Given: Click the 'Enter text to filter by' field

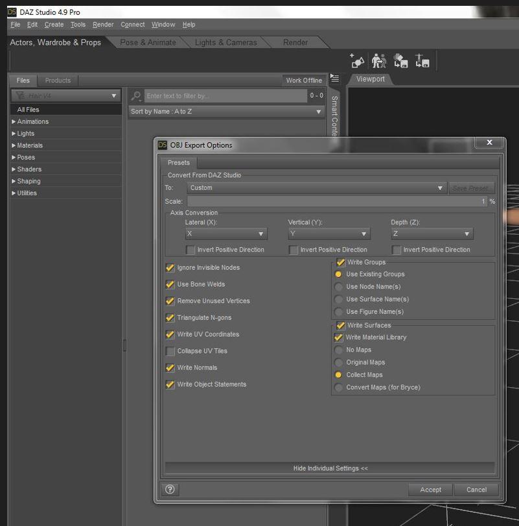Looking at the screenshot, I should tap(225, 96).
